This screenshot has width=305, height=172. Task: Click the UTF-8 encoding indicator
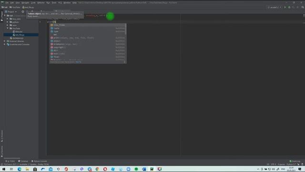pyautogui.click(x=274, y=164)
